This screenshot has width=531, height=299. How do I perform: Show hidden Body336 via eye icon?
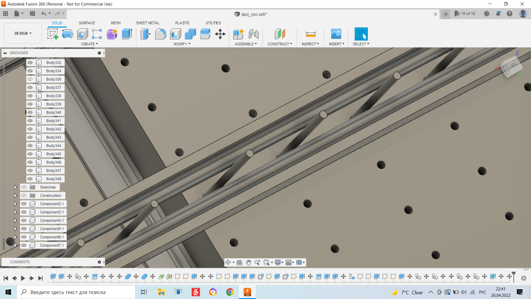coord(30,79)
